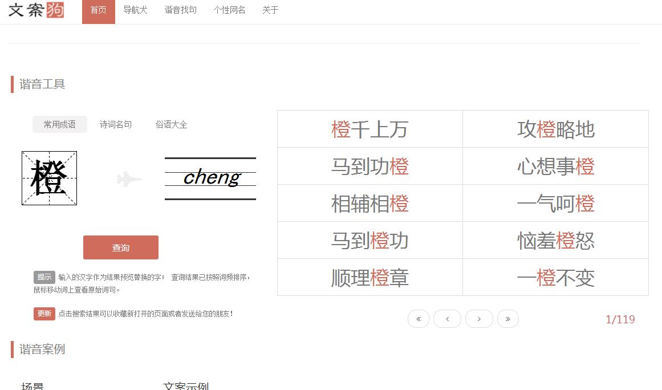Viewport: 662px width, 390px height.
Task: Select the 攻橙略地 result
Action: click(x=555, y=129)
